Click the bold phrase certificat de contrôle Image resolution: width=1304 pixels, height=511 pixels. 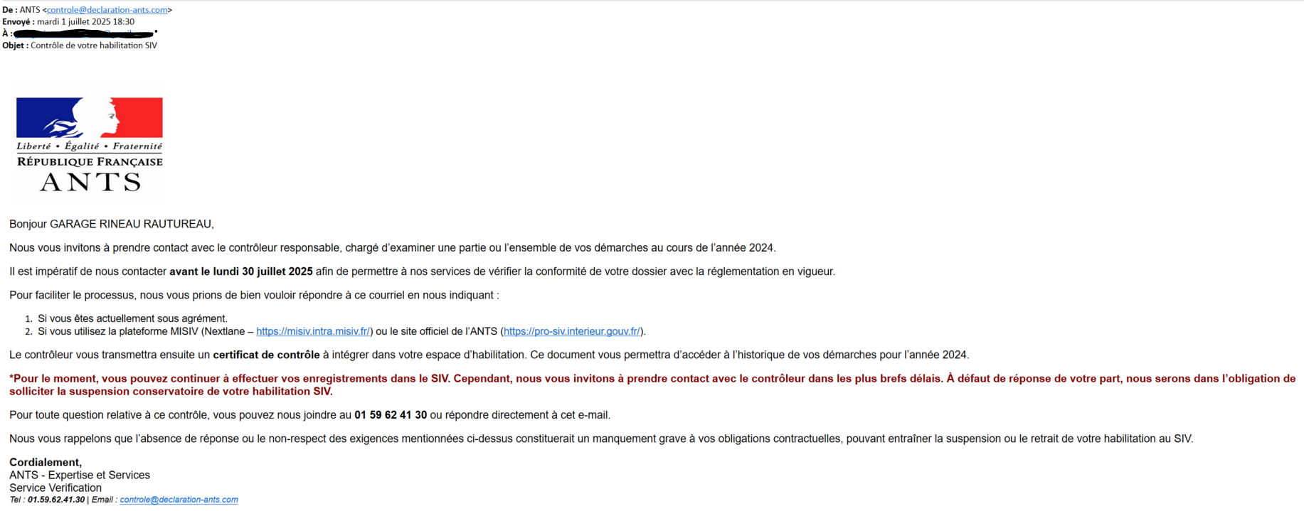266,355
